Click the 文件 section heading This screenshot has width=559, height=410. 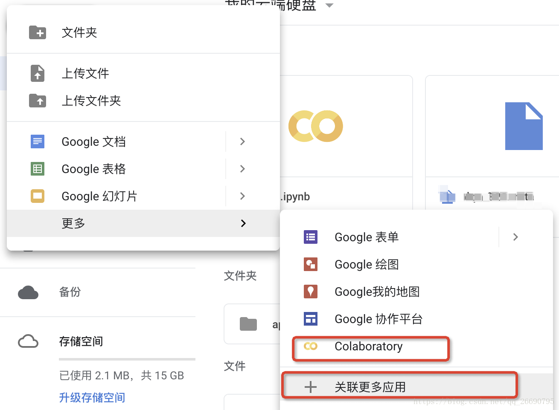pyautogui.click(x=235, y=366)
